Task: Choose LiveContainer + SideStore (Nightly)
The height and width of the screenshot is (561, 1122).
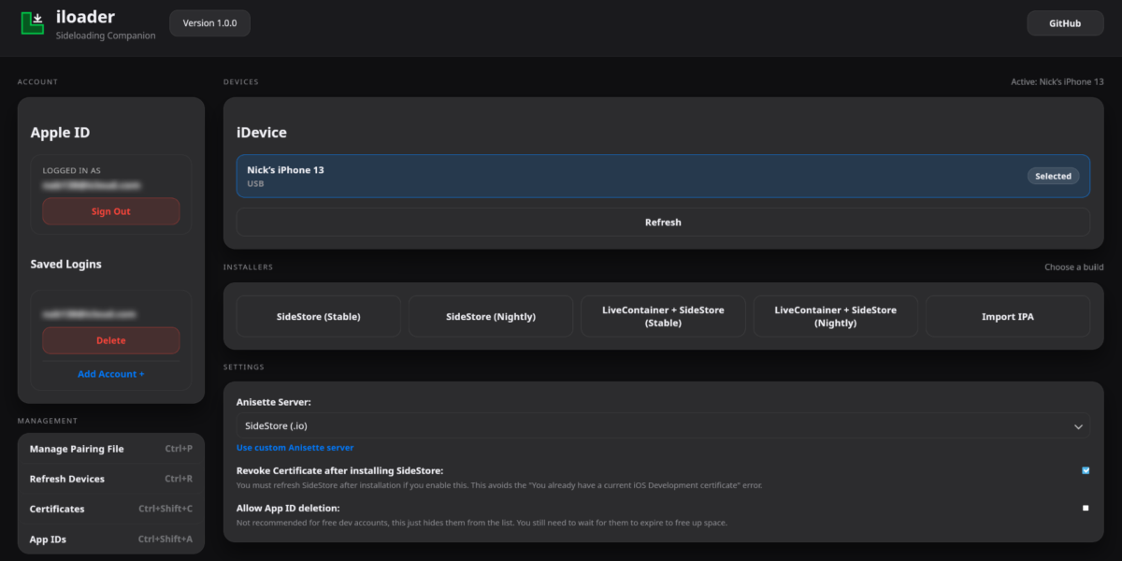Action: coord(835,316)
